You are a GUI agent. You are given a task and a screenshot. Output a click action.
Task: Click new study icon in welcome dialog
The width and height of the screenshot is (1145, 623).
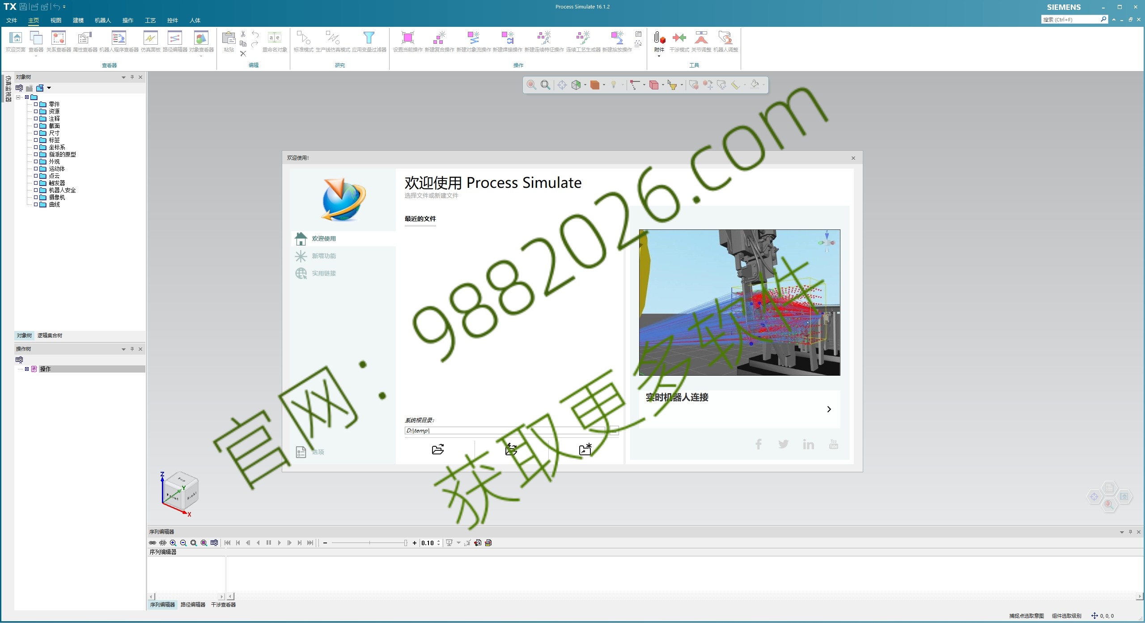[x=585, y=449]
